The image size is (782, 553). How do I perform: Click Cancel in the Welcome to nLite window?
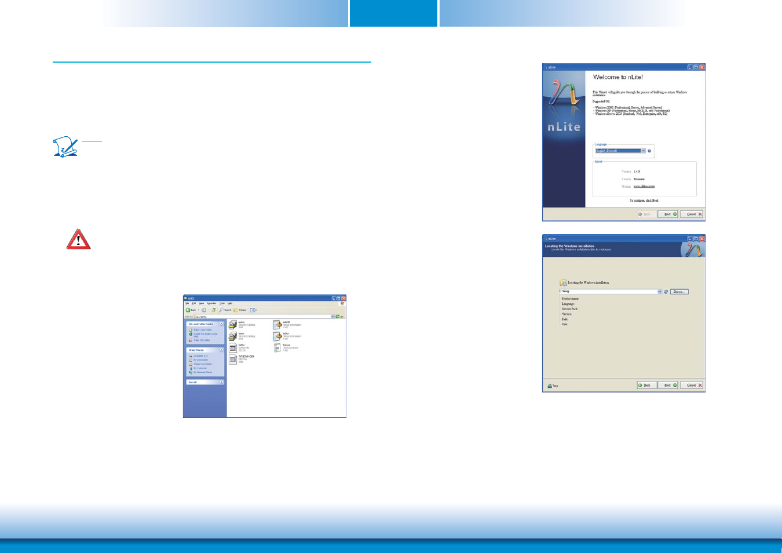(691, 214)
